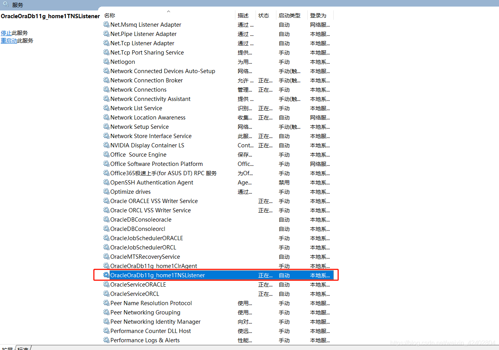499x350 pixels.
Task: Click the 'Age...' description of OpenSSH Authentication Agent
Action: point(245,182)
